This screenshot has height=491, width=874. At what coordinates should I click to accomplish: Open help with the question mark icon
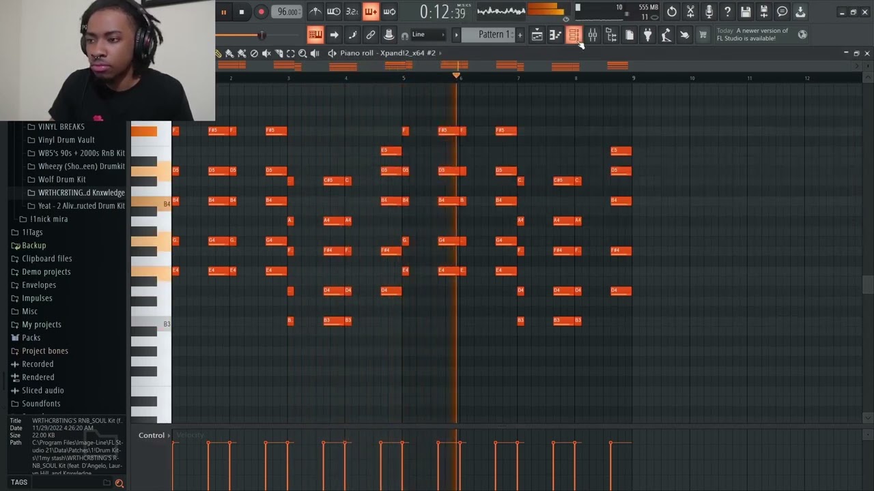click(x=727, y=12)
